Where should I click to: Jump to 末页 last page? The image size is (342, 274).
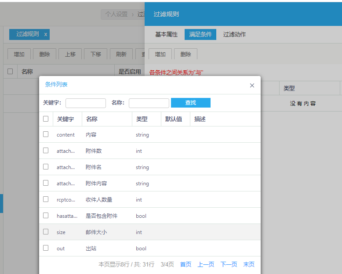pyautogui.click(x=249, y=264)
